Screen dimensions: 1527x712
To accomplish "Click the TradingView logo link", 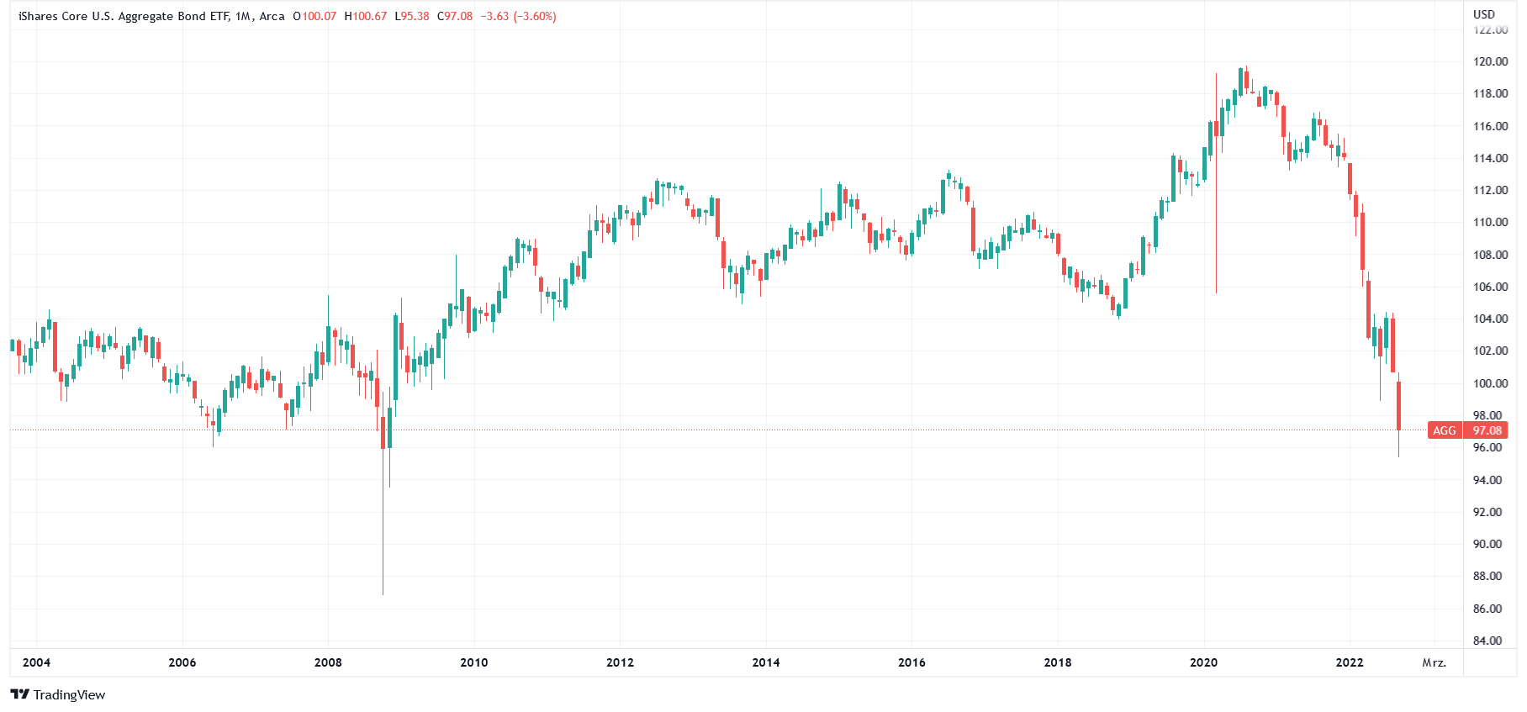I will coord(58,694).
